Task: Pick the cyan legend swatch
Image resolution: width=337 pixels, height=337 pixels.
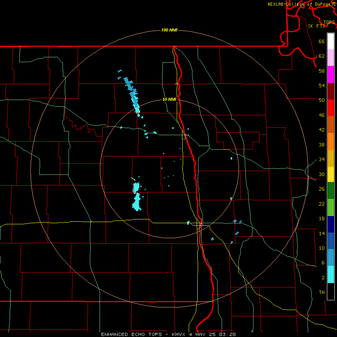Action: [331, 274]
